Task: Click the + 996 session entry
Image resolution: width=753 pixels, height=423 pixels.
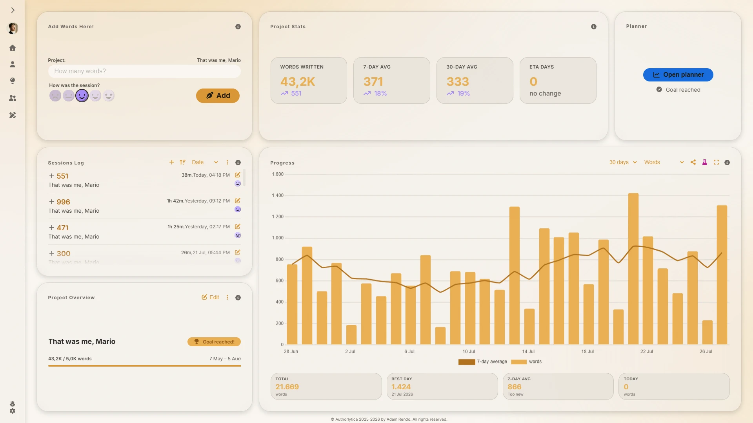Action: click(144, 206)
